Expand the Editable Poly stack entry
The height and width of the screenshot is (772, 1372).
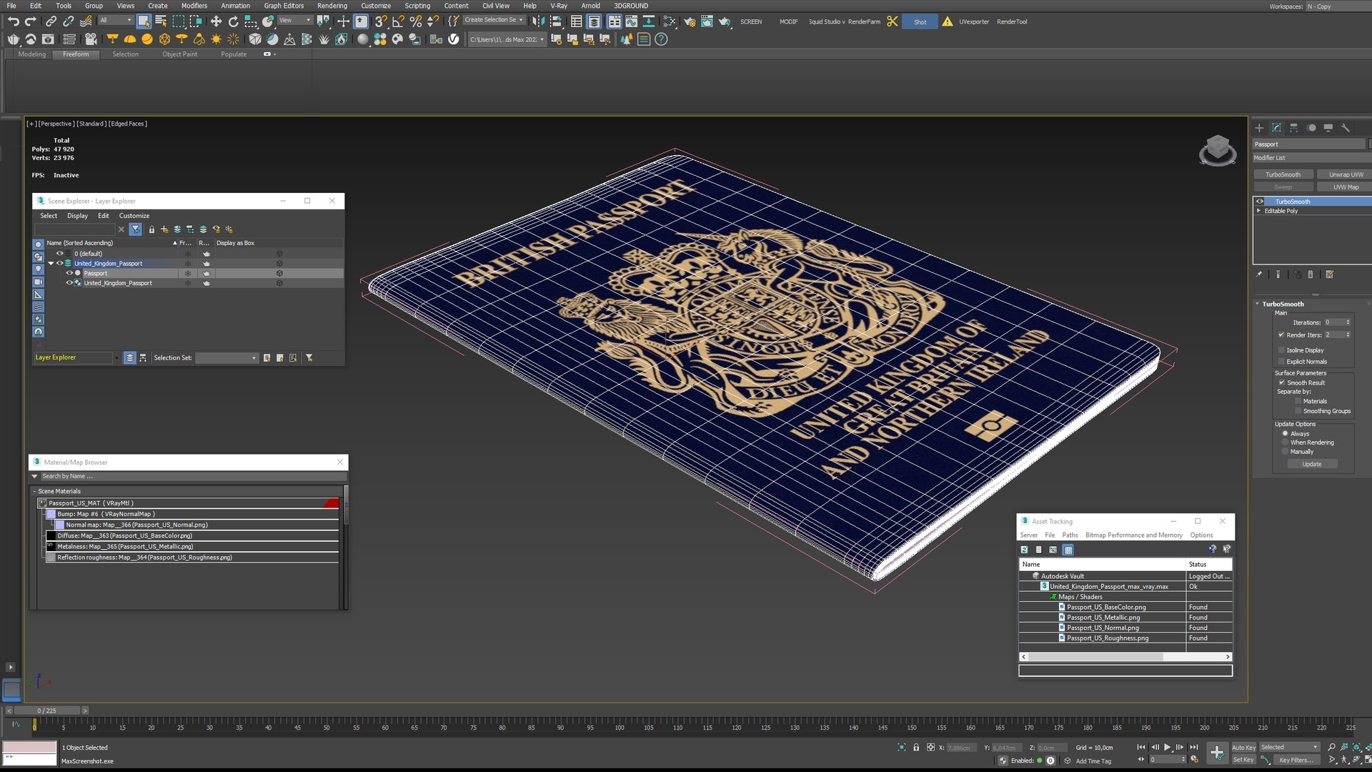tap(1258, 211)
